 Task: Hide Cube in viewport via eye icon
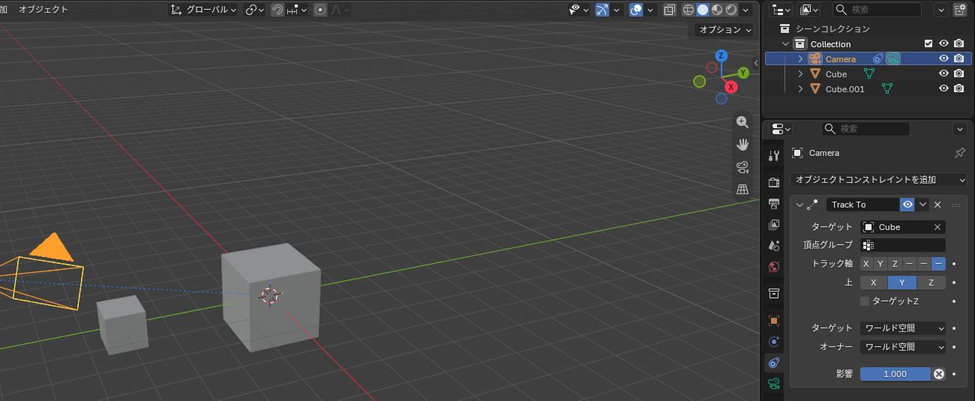coord(944,73)
